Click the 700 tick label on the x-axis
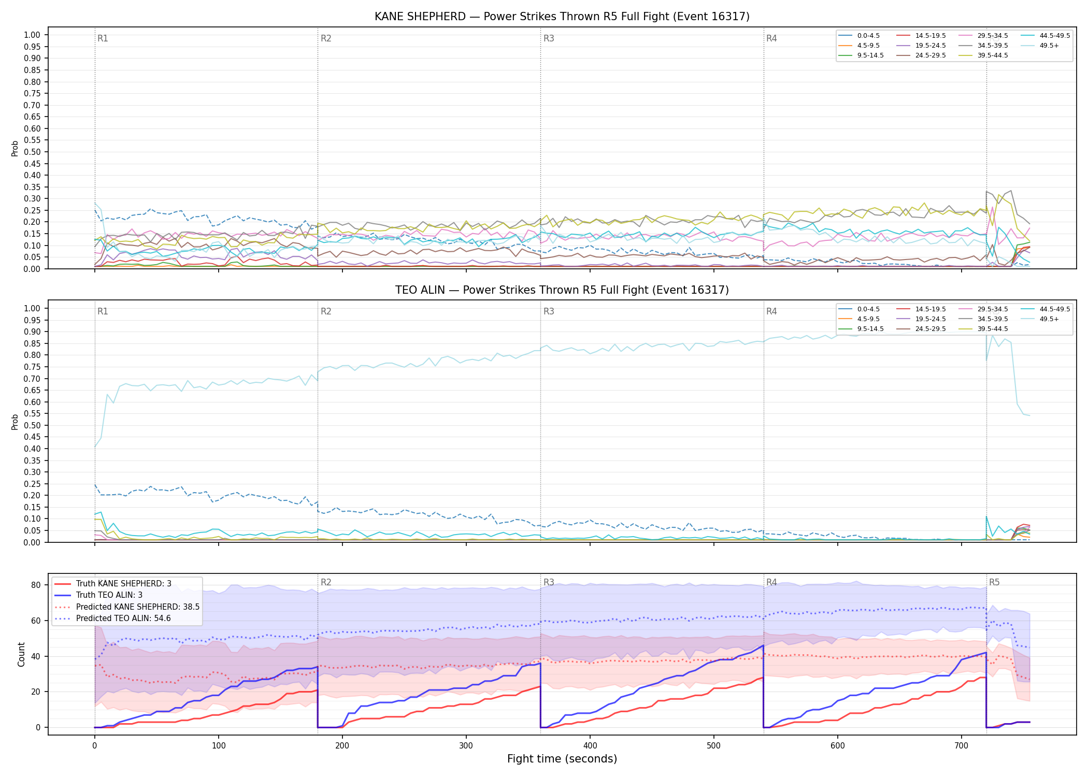 click(961, 745)
